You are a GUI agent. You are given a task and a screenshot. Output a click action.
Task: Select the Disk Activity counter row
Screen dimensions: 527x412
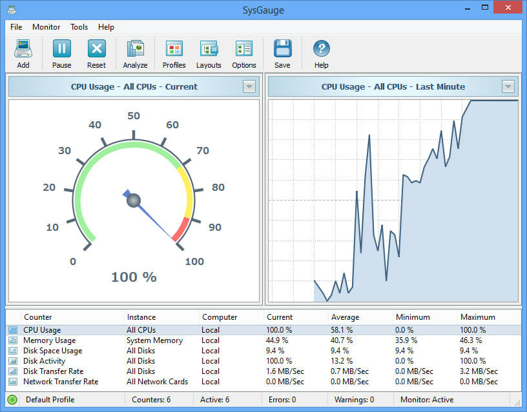[x=263, y=361]
